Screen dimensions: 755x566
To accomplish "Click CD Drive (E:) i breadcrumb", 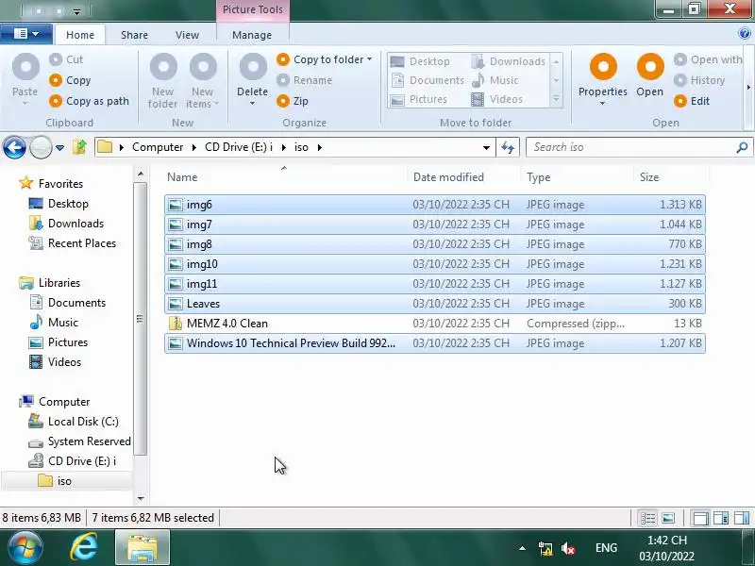I will tap(239, 147).
